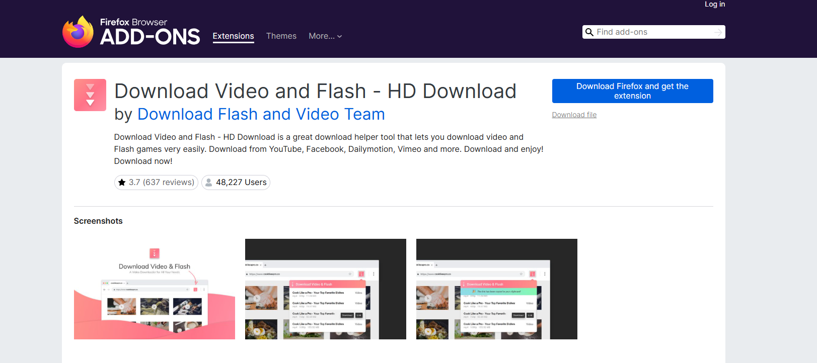Click the star icon in the rating badge

(x=122, y=183)
